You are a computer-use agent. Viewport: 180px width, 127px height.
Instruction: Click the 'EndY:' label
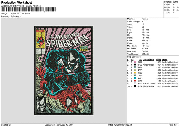130,43
